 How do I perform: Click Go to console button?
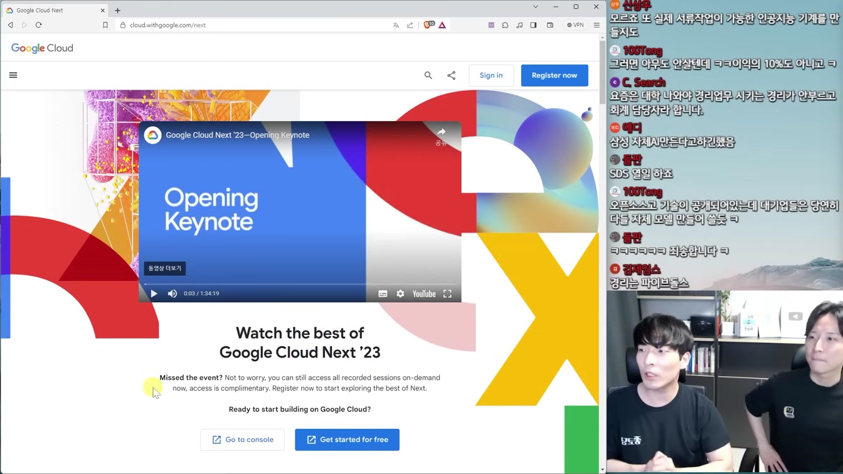tap(242, 440)
